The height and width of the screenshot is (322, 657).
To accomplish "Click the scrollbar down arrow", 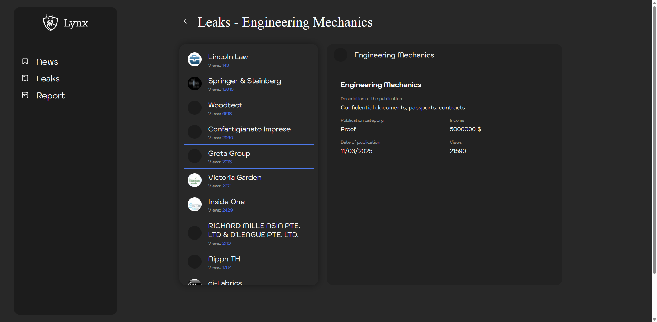I will 654,319.
